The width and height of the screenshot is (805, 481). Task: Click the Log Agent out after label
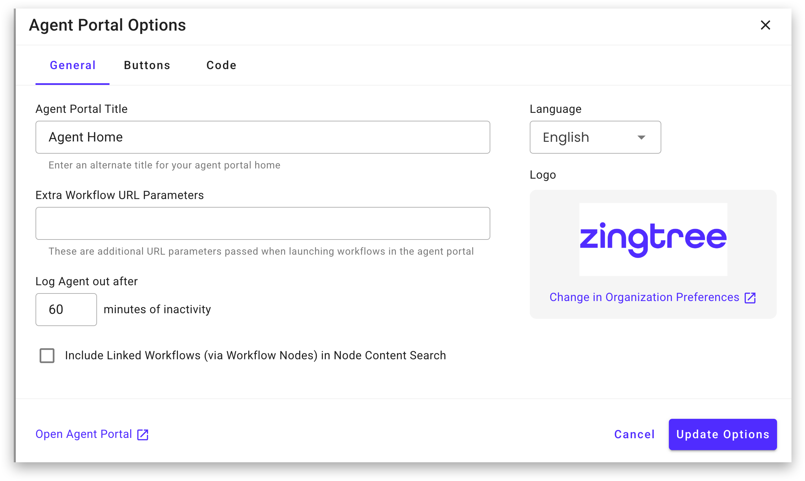pos(86,281)
